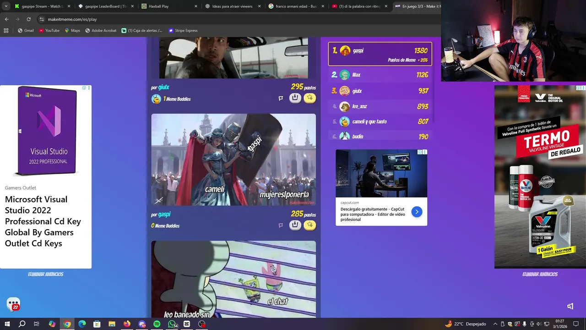Open Copilot from the taskbar
Image resolution: width=586 pixels, height=330 pixels.
tap(52, 324)
